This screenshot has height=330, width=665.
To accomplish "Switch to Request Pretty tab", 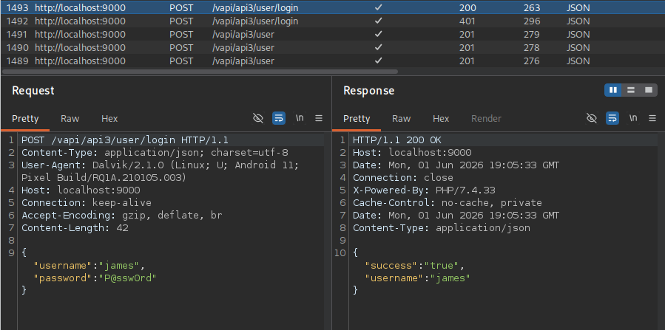I will pyautogui.click(x=25, y=119).
